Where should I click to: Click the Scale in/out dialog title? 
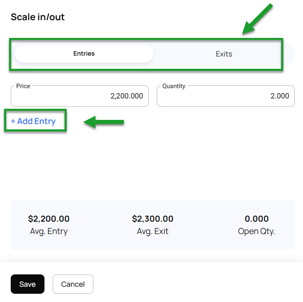pyautogui.click(x=38, y=17)
